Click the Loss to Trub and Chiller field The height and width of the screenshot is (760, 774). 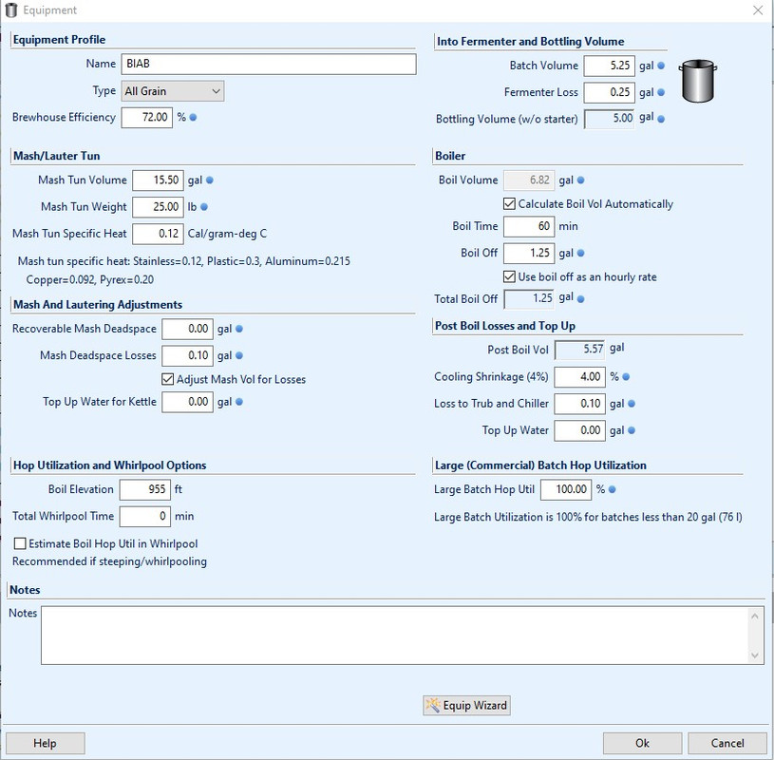tap(580, 404)
